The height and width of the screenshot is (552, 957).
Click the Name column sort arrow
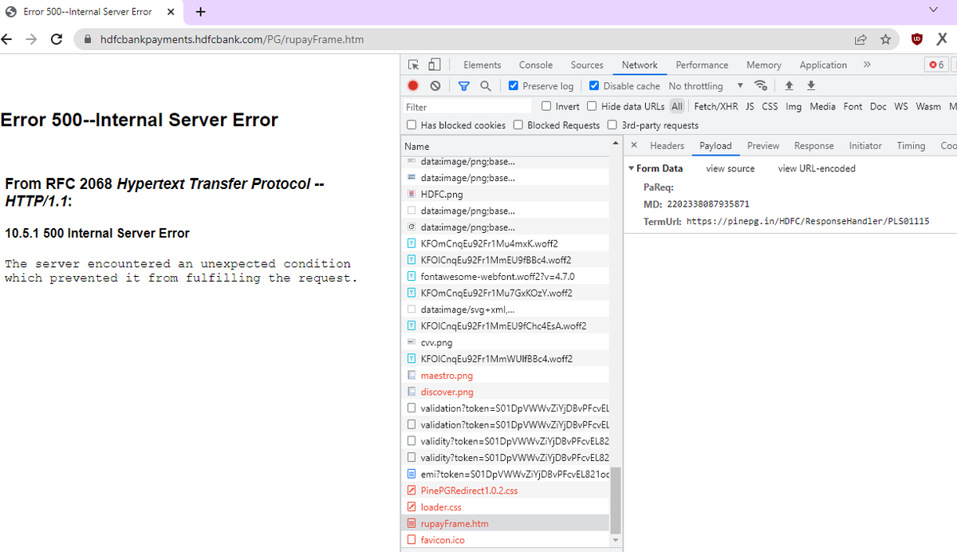click(615, 144)
